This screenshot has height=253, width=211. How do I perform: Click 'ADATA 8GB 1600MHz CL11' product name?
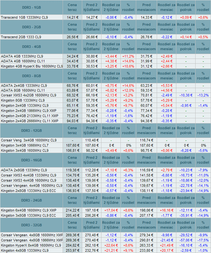pyautogui.click(x=23, y=90)
